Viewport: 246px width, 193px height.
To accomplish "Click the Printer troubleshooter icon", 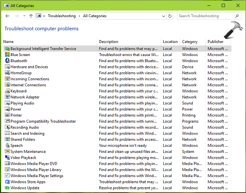I will click(7, 115).
